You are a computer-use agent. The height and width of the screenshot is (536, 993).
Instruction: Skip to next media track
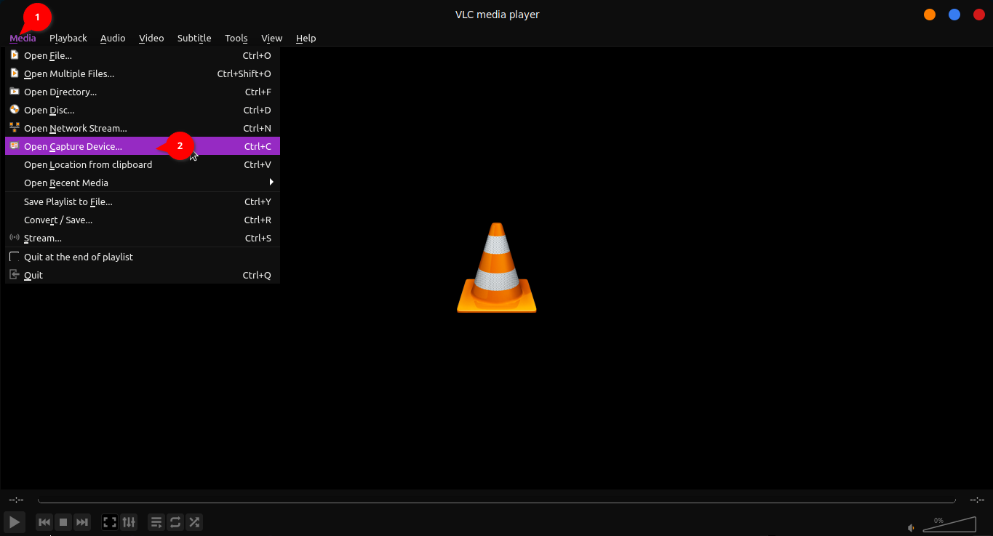click(x=82, y=522)
